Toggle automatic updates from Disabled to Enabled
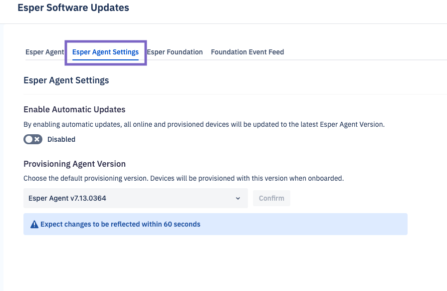This screenshot has width=447, height=291. click(x=32, y=139)
